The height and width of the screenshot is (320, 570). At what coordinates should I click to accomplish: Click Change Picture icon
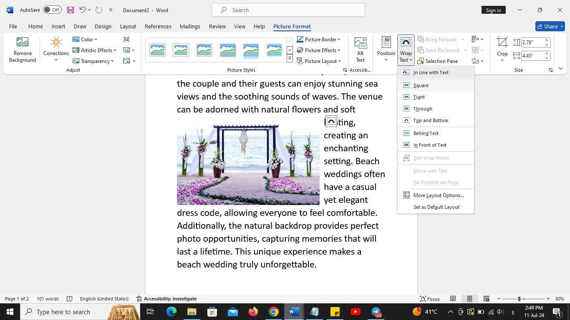click(x=129, y=50)
